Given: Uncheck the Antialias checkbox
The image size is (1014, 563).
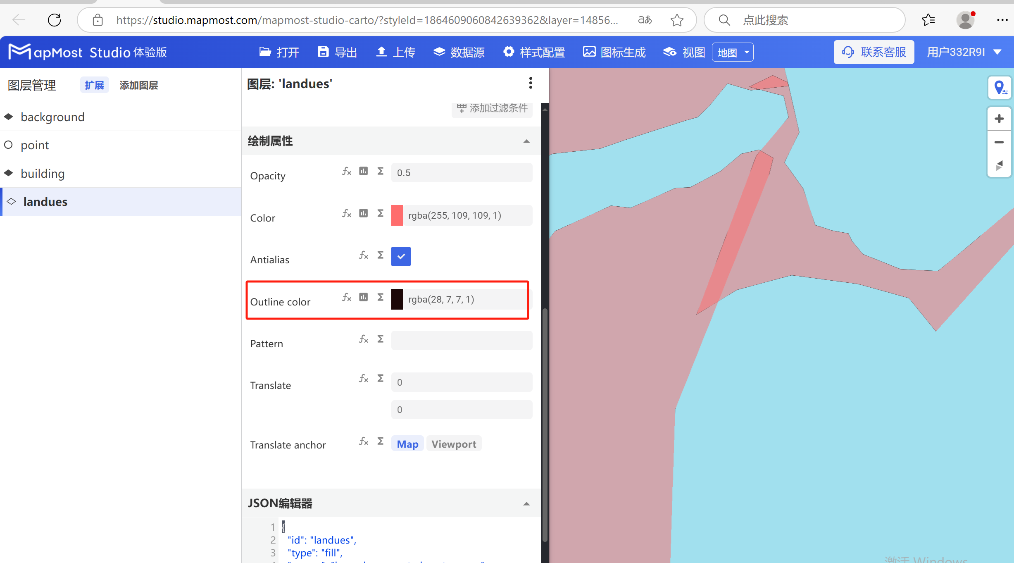Looking at the screenshot, I should [400, 256].
